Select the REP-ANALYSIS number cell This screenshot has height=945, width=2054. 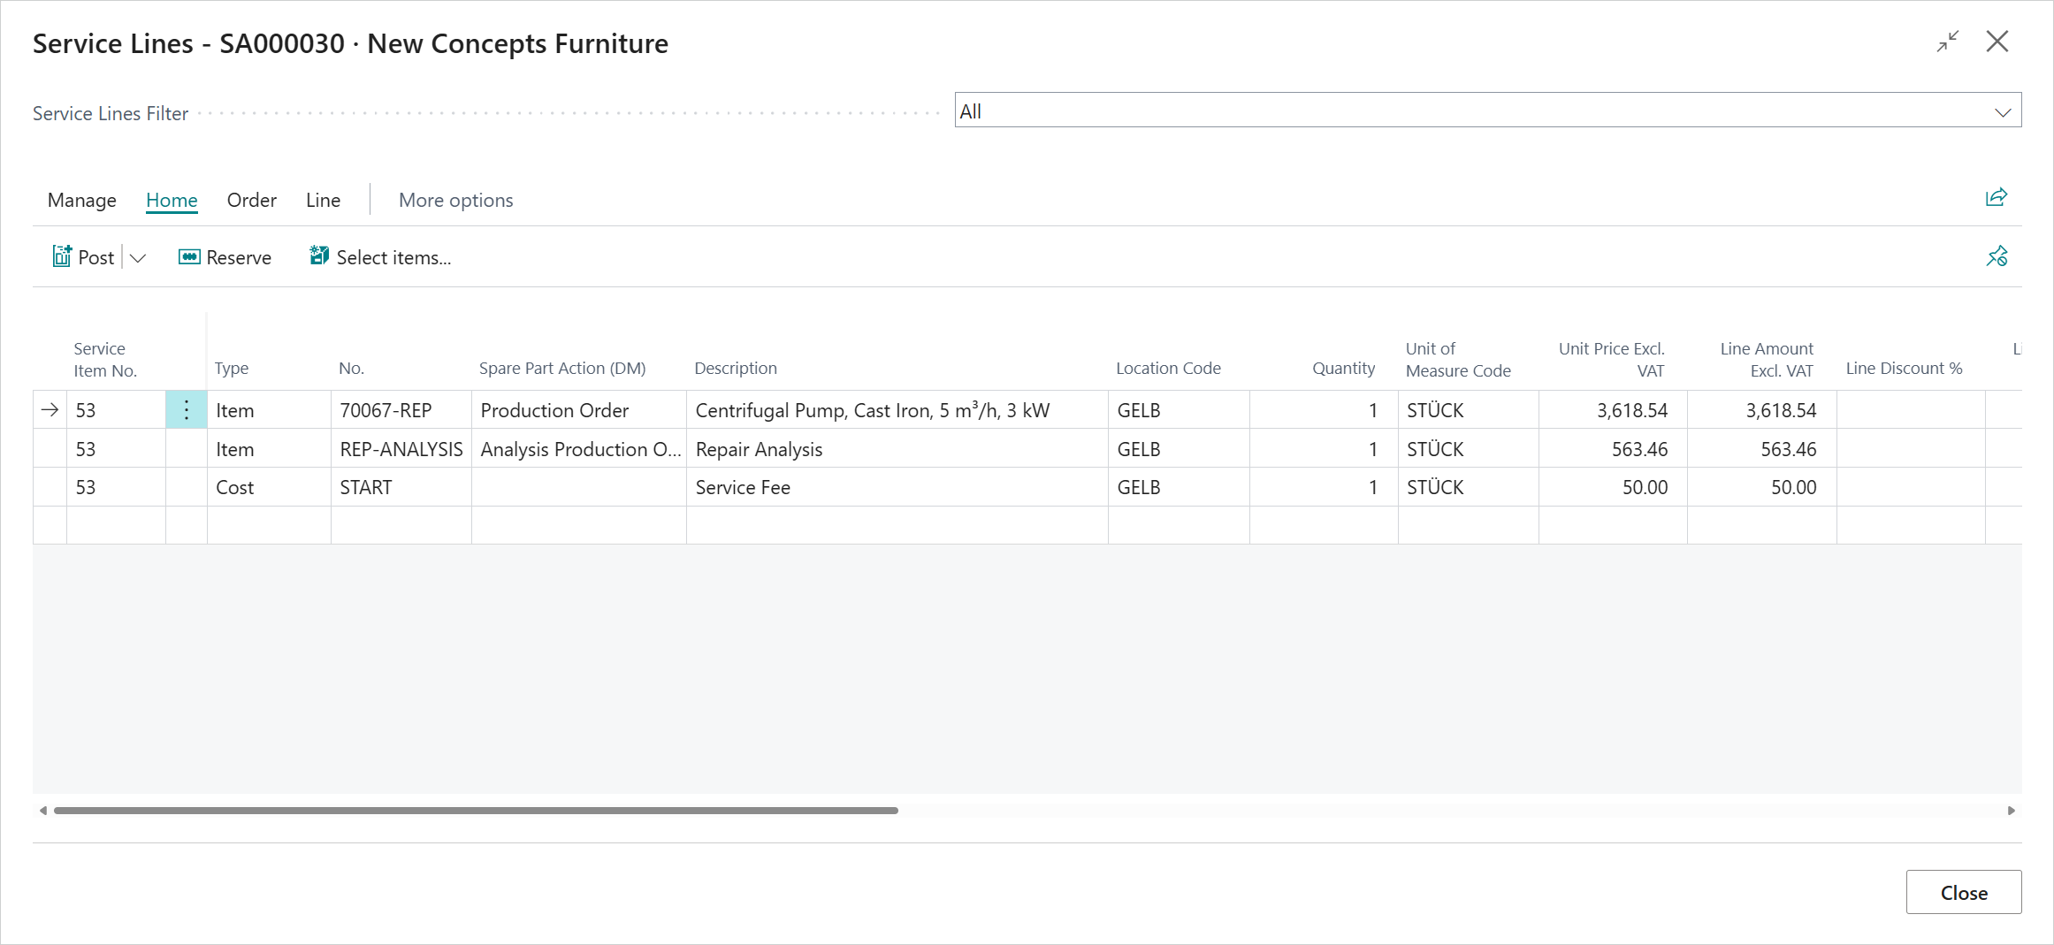[x=401, y=449]
